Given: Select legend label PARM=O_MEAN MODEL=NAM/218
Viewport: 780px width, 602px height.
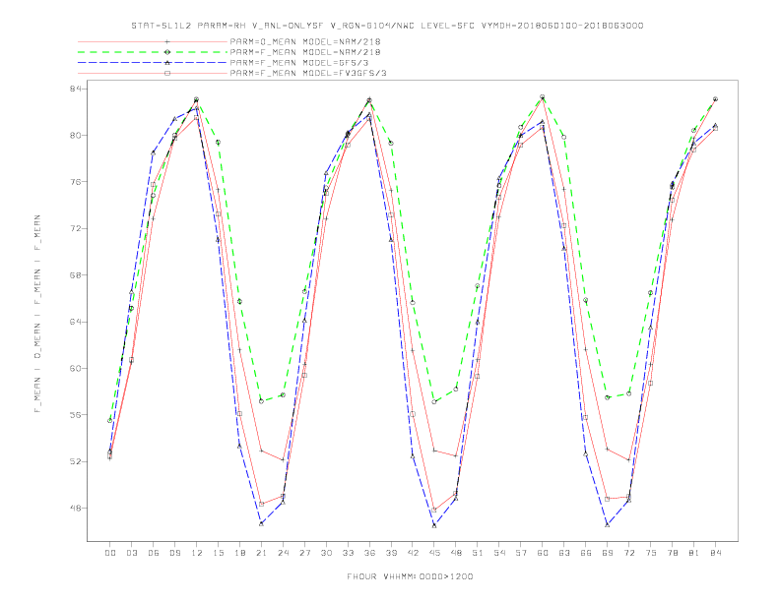Looking at the screenshot, I should (x=305, y=41).
